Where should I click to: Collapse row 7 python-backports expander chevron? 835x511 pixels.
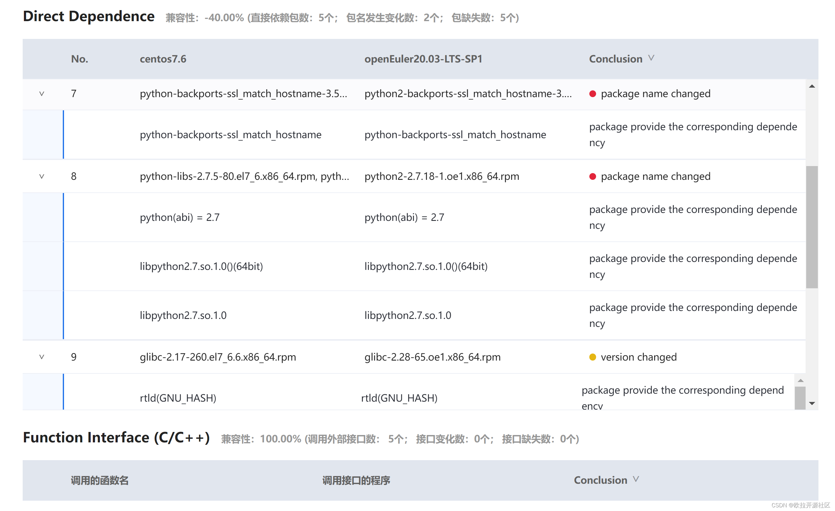coord(42,94)
